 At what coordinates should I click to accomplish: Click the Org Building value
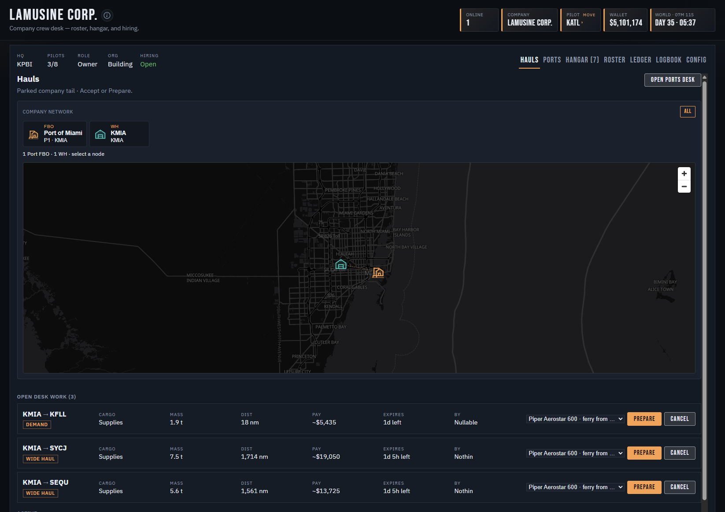pyautogui.click(x=120, y=64)
